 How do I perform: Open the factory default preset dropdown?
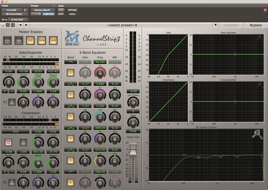coord(43,10)
